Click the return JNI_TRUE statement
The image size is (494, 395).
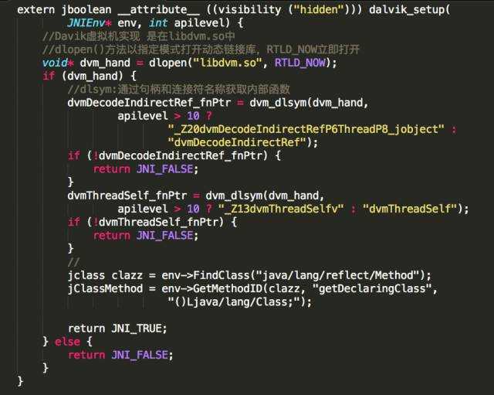[117, 329]
